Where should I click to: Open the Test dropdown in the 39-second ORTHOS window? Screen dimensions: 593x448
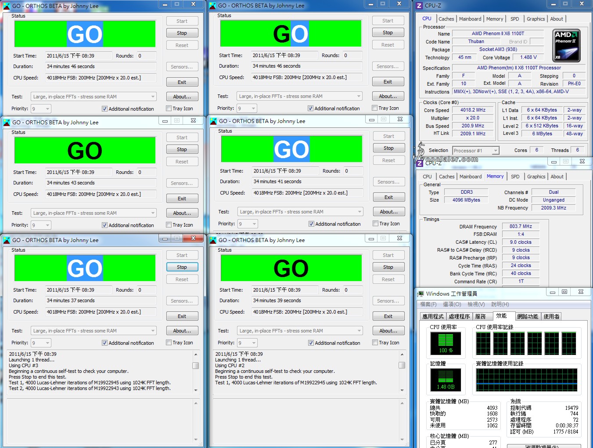(x=300, y=331)
